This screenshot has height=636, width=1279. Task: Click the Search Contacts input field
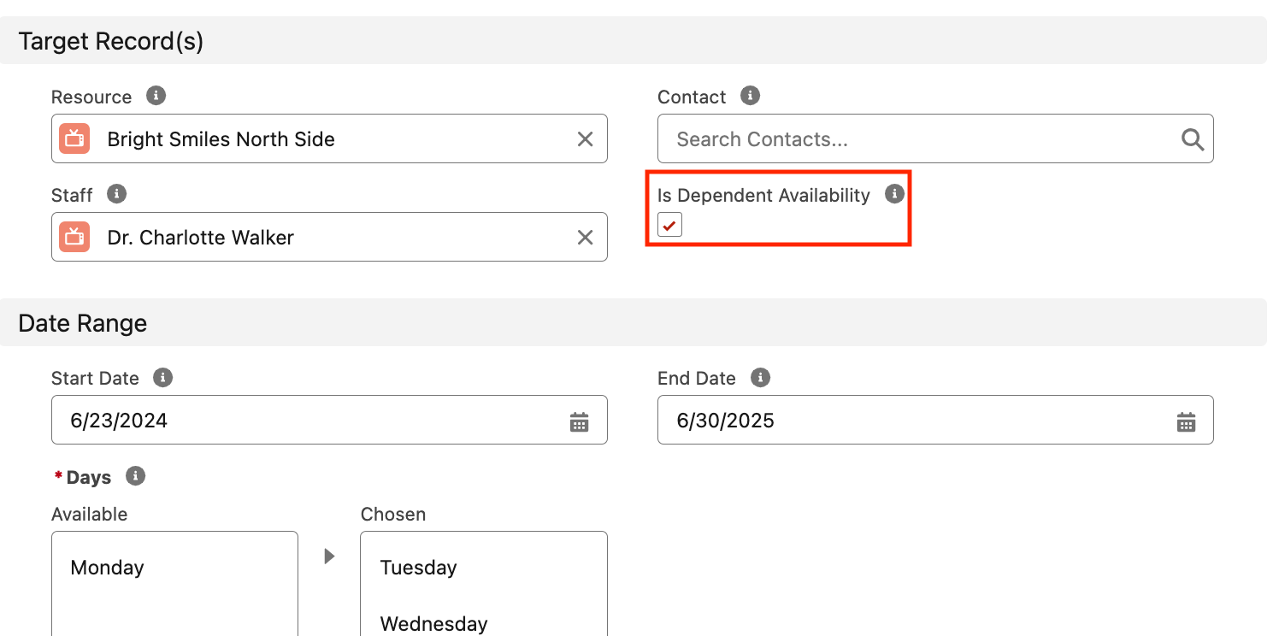(915, 139)
